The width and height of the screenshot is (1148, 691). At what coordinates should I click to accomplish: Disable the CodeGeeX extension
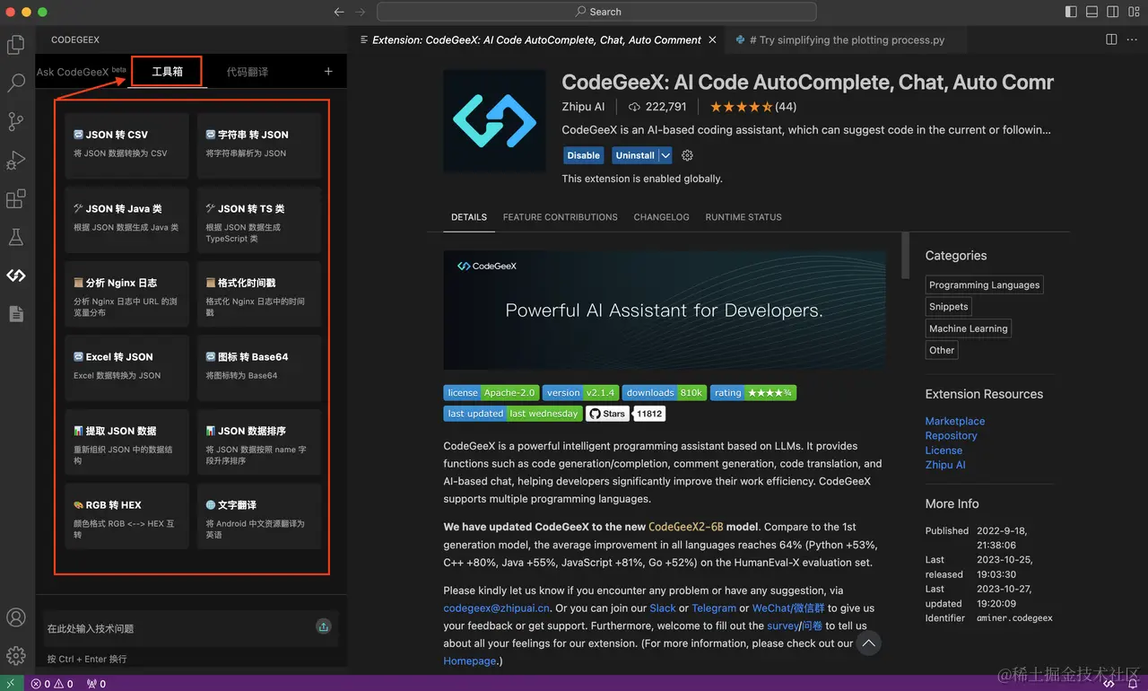584,155
